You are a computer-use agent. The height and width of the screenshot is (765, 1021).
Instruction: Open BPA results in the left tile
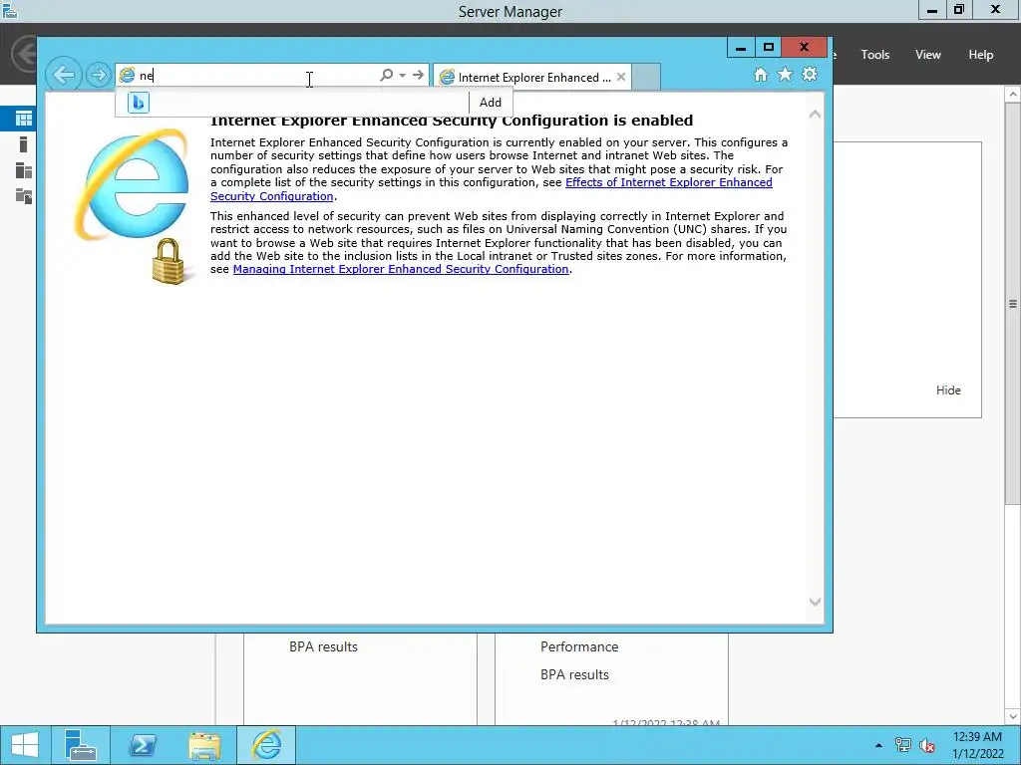tap(323, 646)
